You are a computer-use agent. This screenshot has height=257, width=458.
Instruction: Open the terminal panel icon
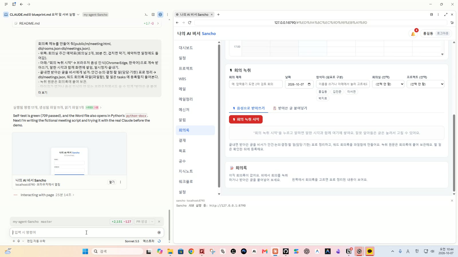tap(146, 15)
